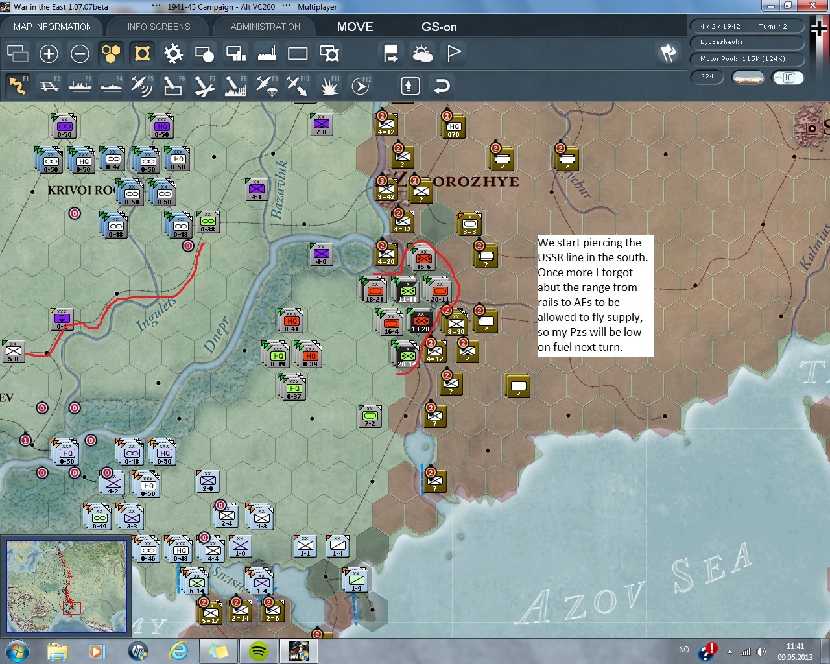The width and height of the screenshot is (830, 664).
Task: Click the GS-on label
Action: (439, 27)
